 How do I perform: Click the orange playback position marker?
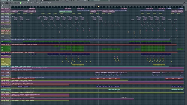[98, 7]
